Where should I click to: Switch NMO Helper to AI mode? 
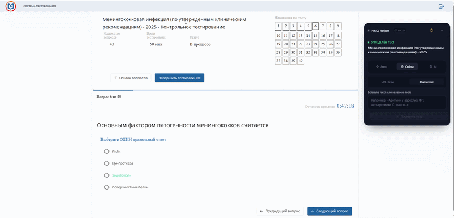tap(433, 66)
